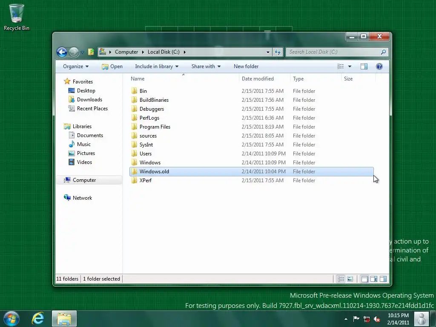Image resolution: width=436 pixels, height=327 pixels.
Task: Open the Organize menu
Action: 76,66
